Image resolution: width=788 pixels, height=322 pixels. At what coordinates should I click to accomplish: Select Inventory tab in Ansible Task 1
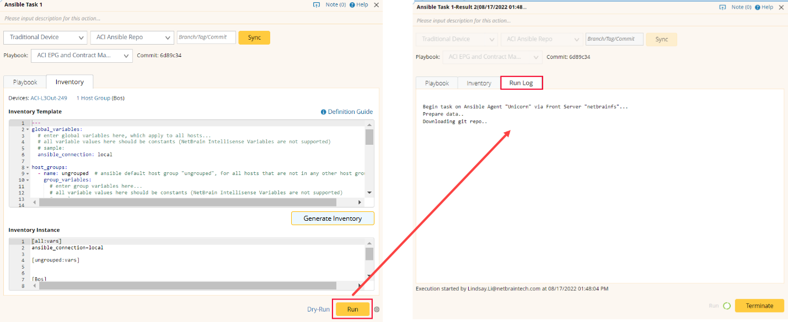pos(69,81)
